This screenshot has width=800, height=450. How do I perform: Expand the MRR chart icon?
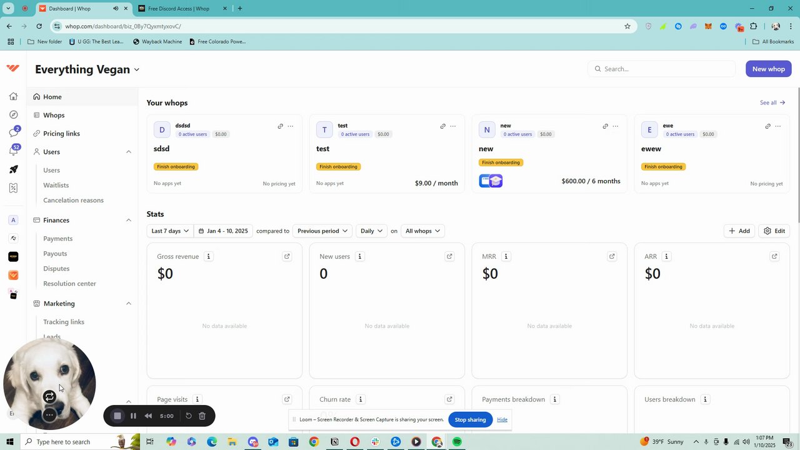pyautogui.click(x=612, y=256)
